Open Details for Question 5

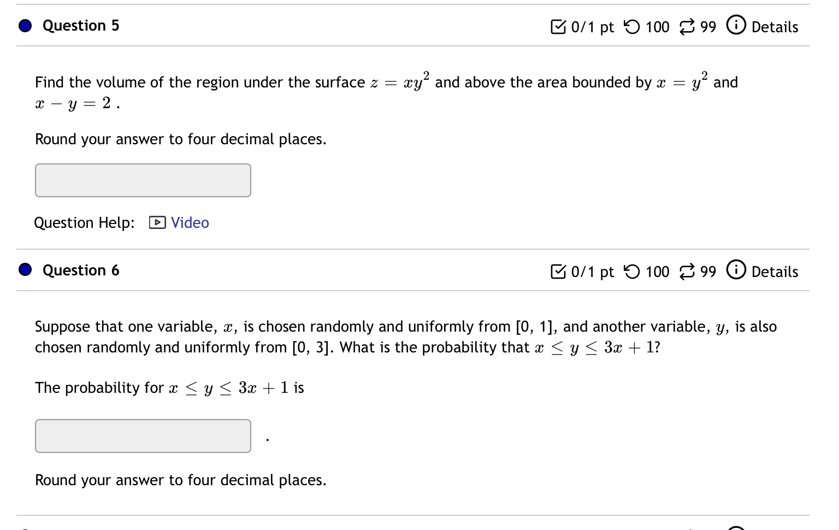coord(775,26)
